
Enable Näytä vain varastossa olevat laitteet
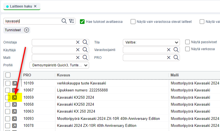click(x=133, y=22)
